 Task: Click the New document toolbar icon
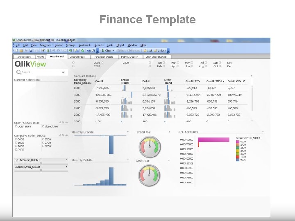point(16,51)
